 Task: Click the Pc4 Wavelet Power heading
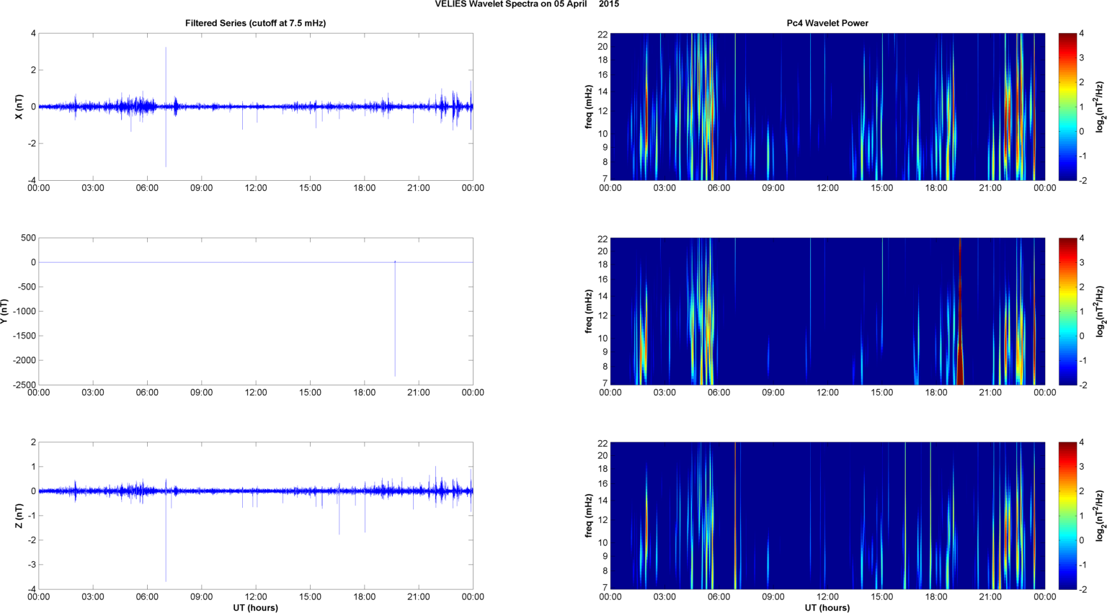[x=827, y=23]
